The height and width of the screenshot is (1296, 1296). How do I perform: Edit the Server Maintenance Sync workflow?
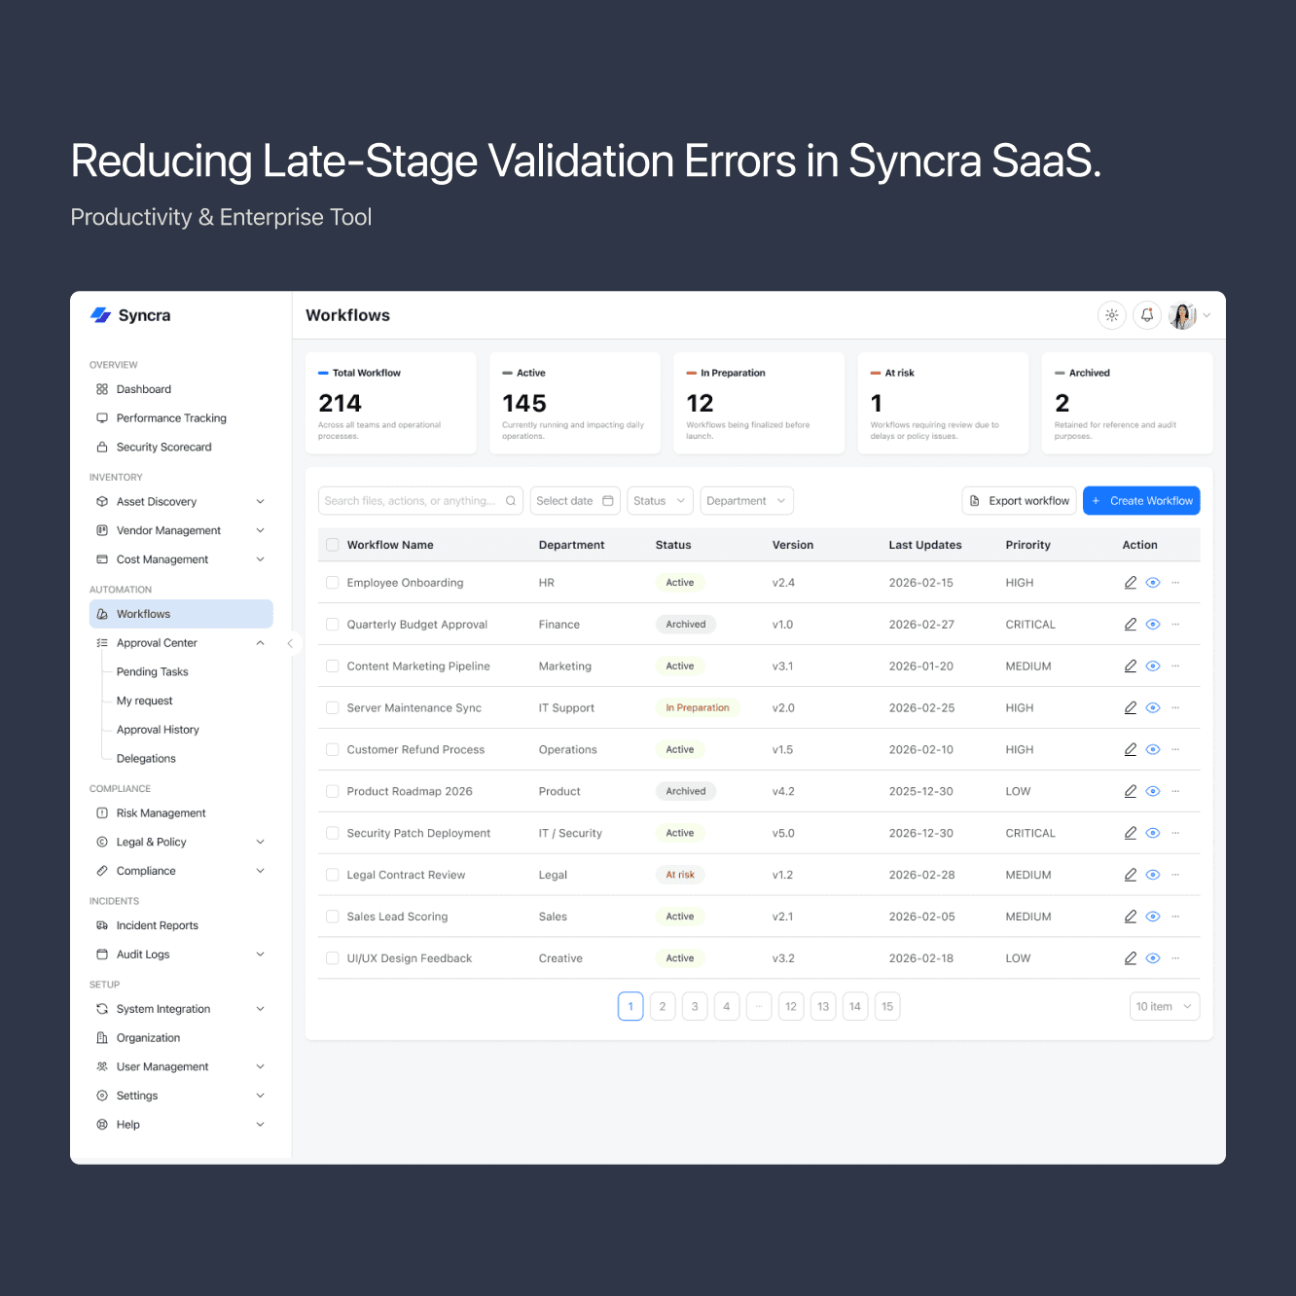[1131, 708]
